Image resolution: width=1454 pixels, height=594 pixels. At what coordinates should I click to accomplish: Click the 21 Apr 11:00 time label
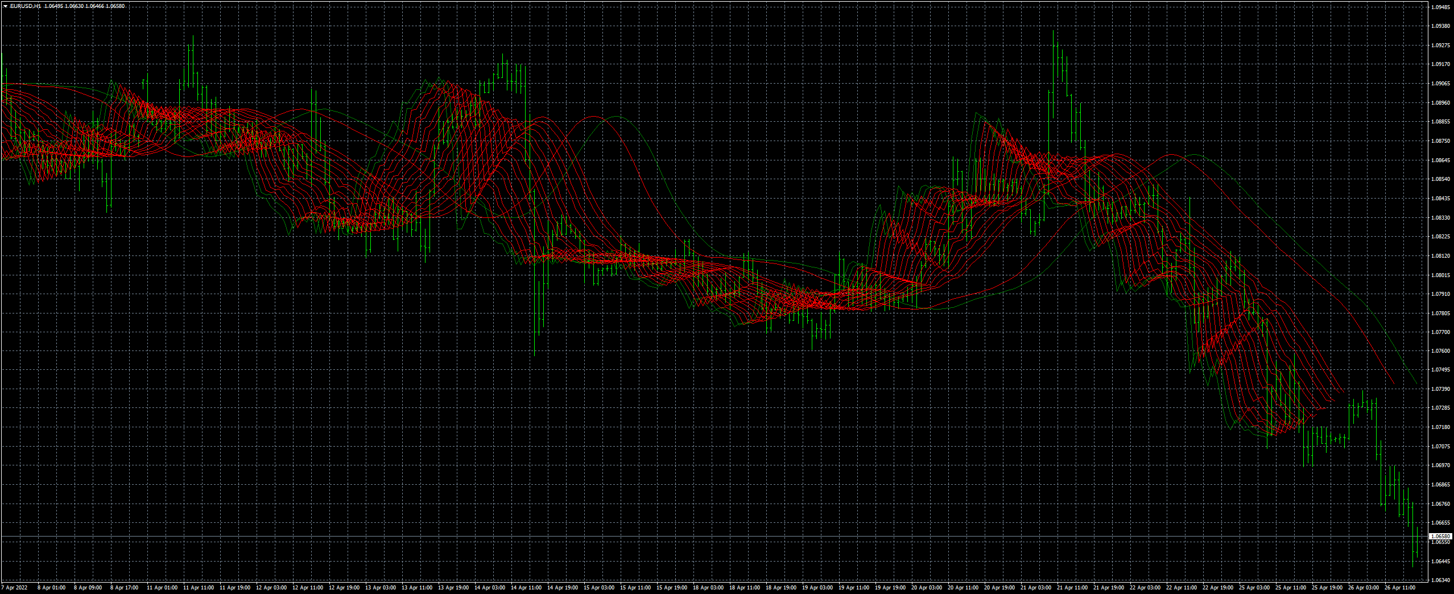click(x=1072, y=588)
